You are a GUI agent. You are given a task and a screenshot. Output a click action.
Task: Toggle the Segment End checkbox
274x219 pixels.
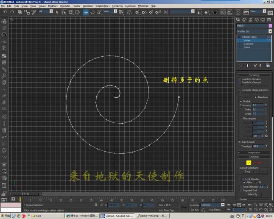[x=240, y=190]
